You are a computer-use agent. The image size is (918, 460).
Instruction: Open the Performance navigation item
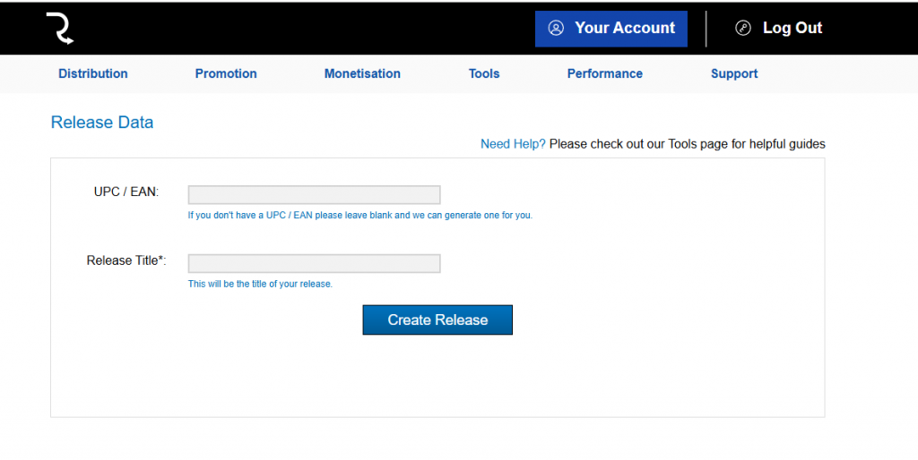click(x=604, y=74)
